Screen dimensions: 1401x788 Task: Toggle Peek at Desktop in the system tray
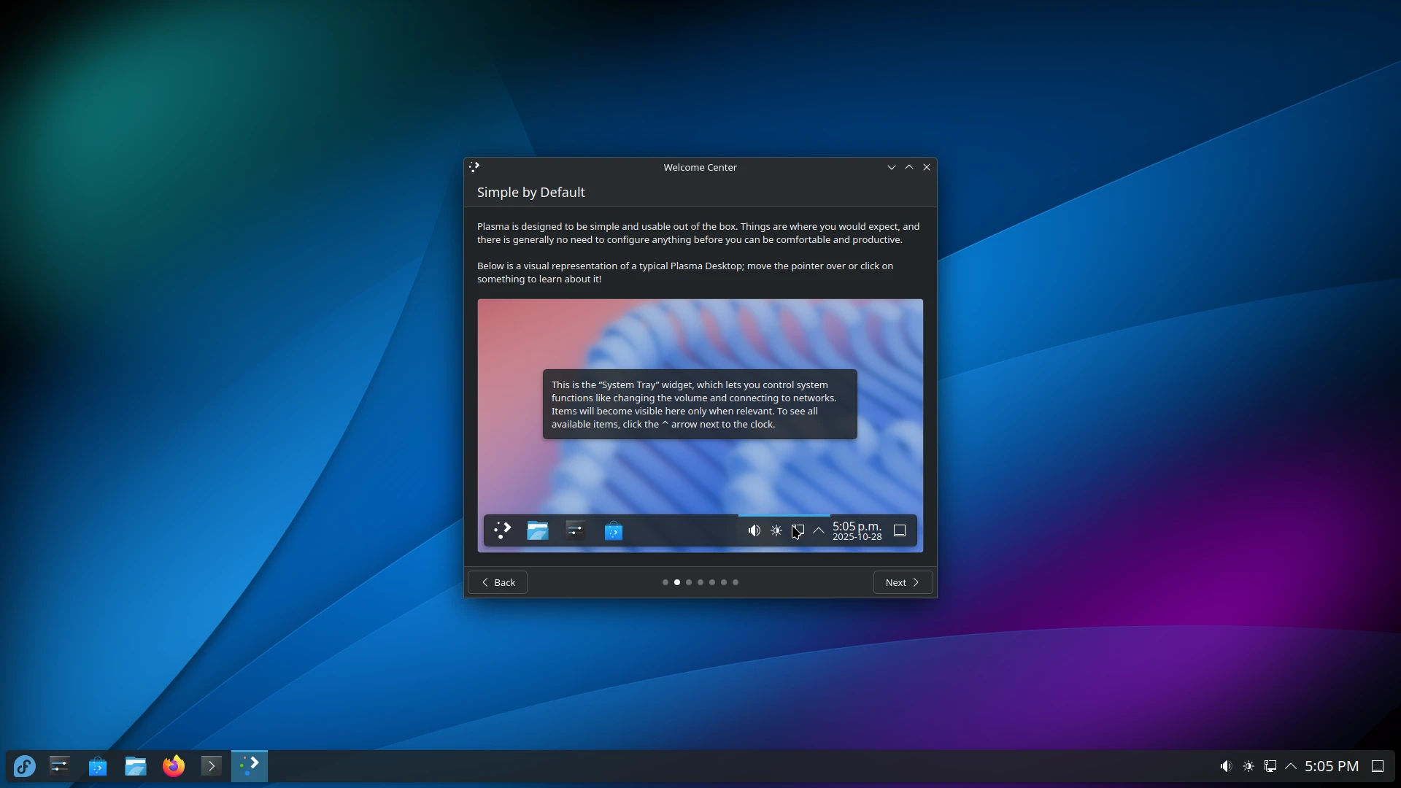pyautogui.click(x=1379, y=765)
